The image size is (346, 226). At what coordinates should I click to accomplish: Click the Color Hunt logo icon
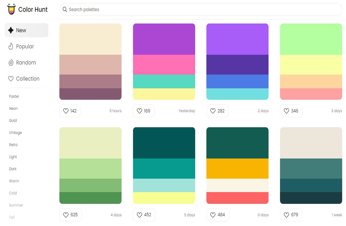pos(11,9)
